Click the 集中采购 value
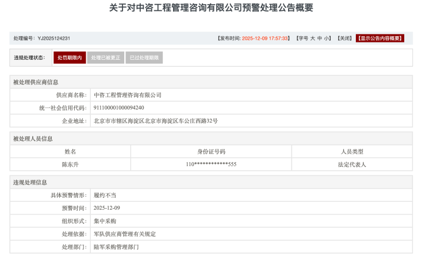The height and width of the screenshot is (261, 422). [105, 221]
